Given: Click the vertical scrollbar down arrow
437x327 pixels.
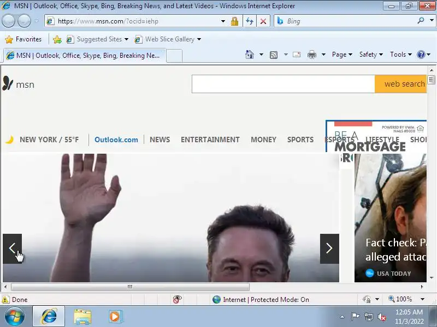Looking at the screenshot, I should (x=432, y=277).
